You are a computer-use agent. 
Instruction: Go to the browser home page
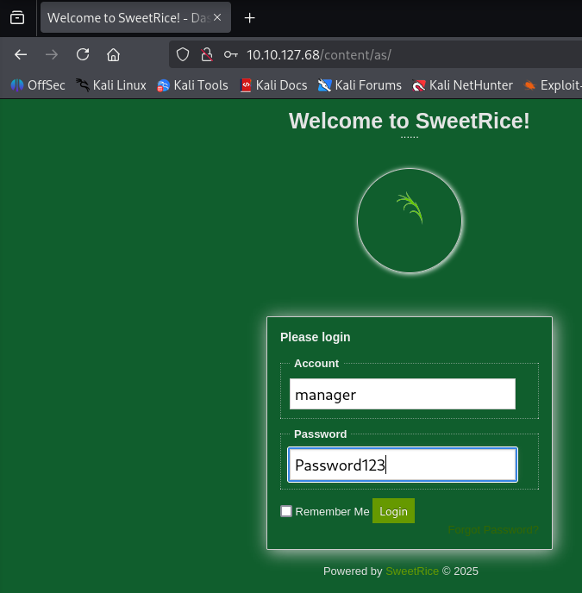(x=113, y=55)
